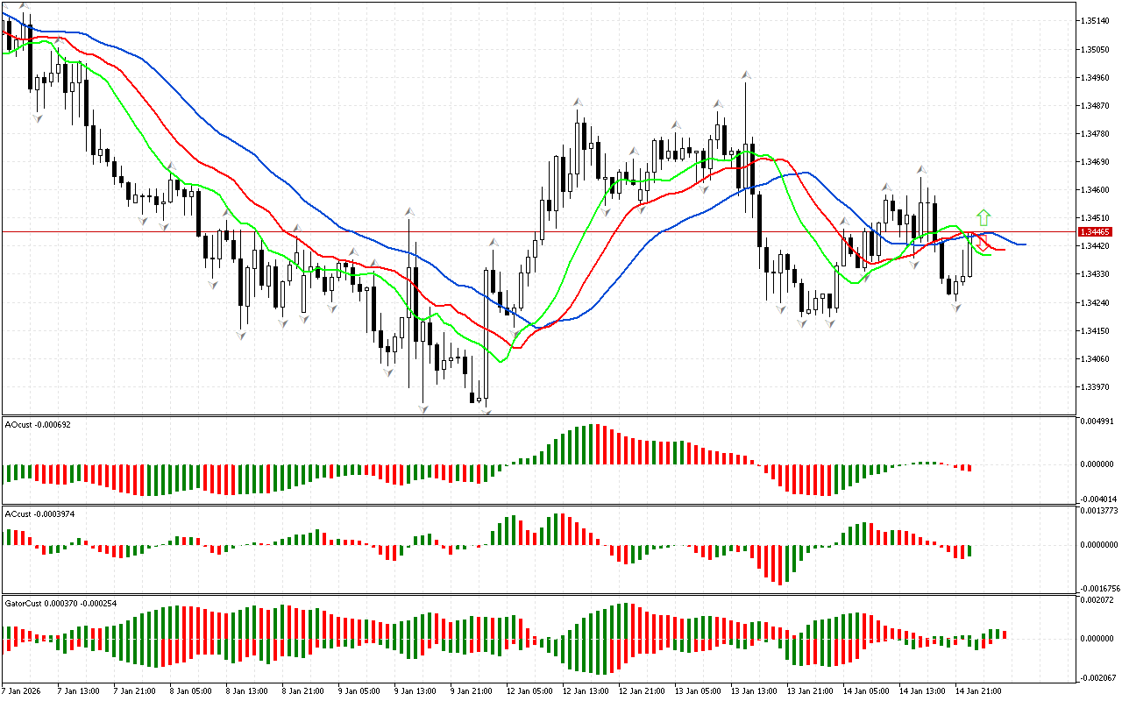
Task: Select the fractal arrow above the 13 Jan highest wick
Action: point(746,75)
